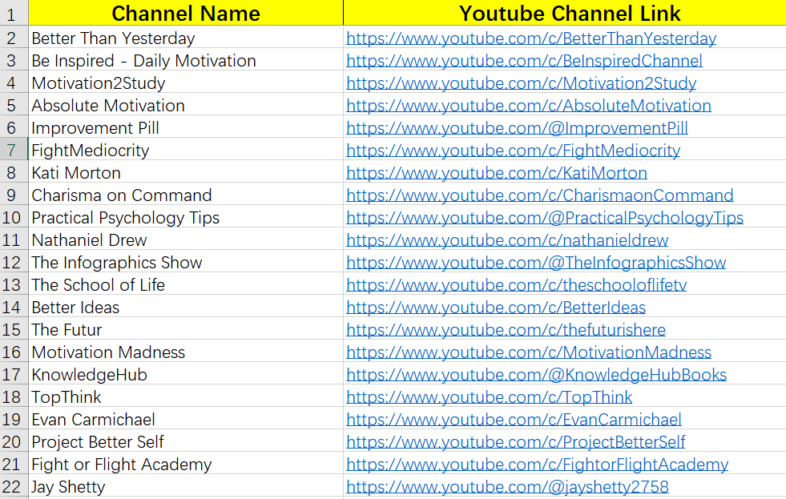Select the Project Better Self name cell
786x499 pixels.
pos(186,441)
